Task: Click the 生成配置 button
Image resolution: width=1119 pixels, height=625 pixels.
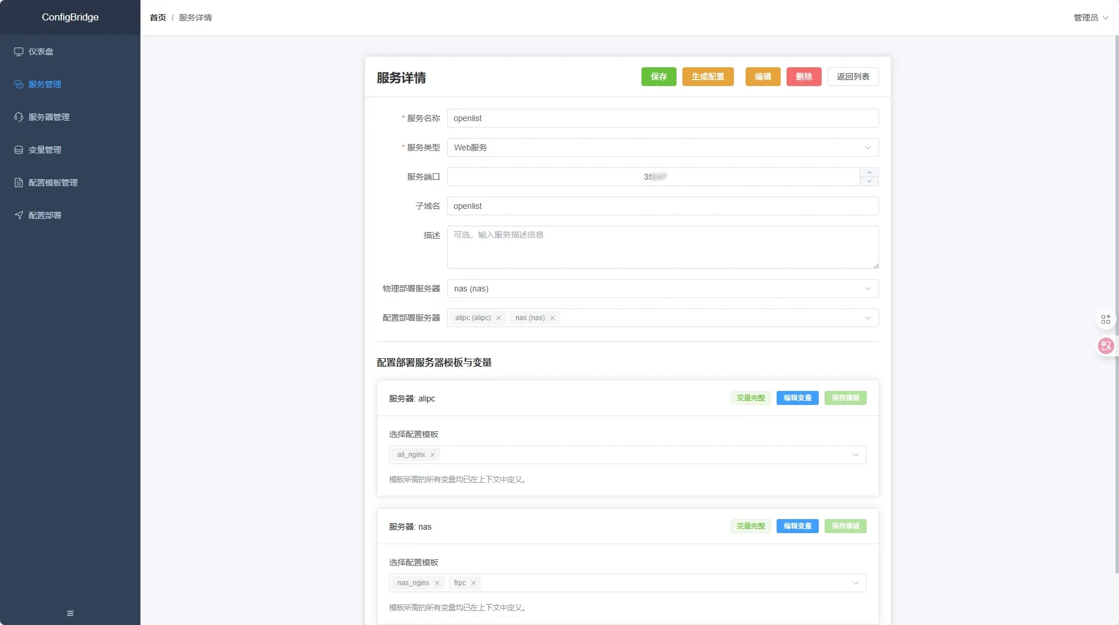Action: pos(708,77)
